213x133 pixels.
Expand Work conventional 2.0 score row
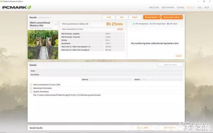pyautogui.click(x=31, y=85)
